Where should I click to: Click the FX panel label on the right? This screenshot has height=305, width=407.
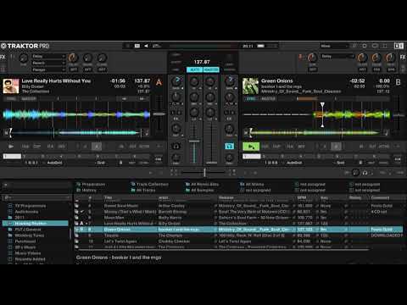point(403,57)
